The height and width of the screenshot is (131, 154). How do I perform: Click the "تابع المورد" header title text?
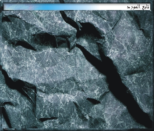tap(138, 7)
